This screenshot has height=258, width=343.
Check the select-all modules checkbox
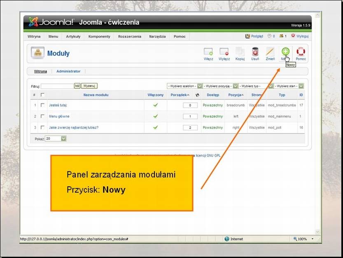pyautogui.click(x=42, y=95)
